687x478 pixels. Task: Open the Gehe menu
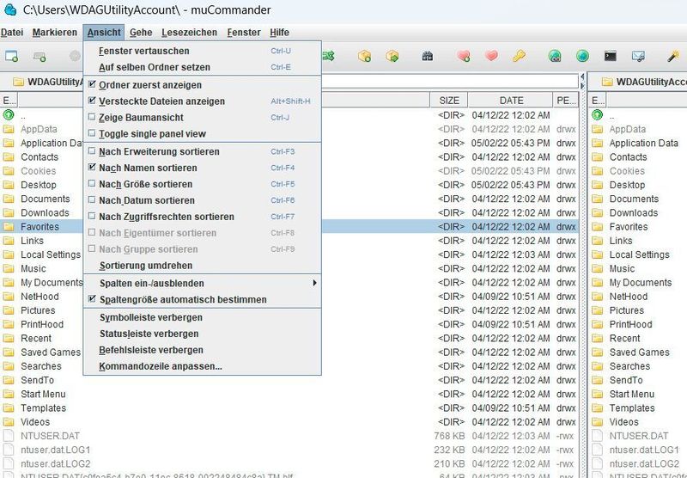(x=141, y=32)
